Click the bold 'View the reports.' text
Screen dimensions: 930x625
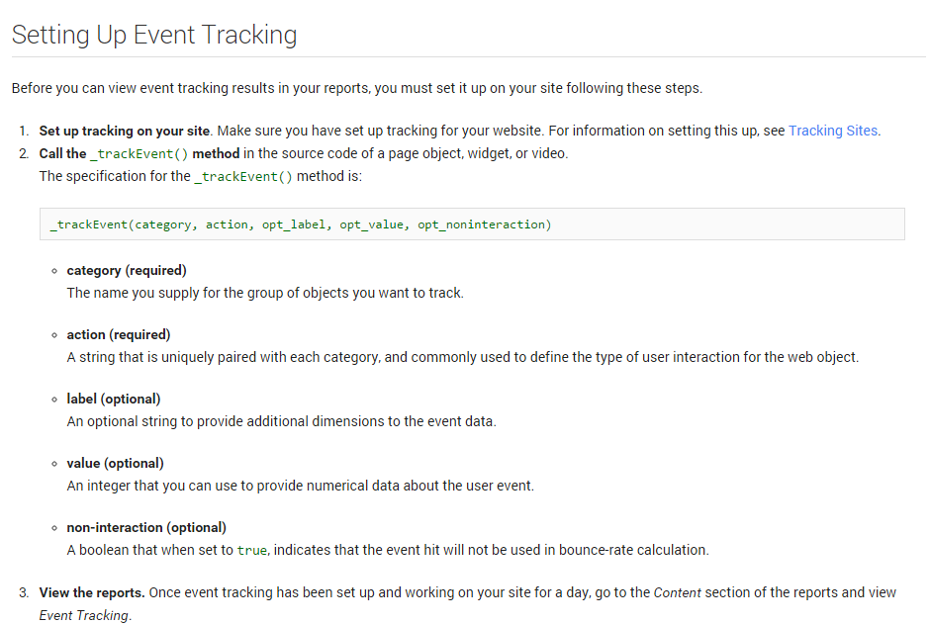92,592
